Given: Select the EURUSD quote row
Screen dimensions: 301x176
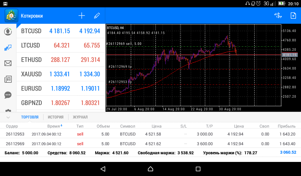Looking at the screenshot, I should click(x=61, y=88).
